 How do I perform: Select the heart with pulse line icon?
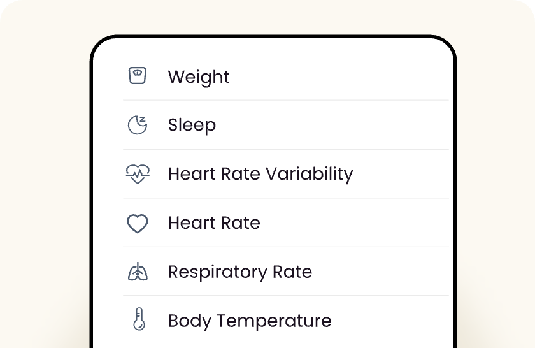138,174
